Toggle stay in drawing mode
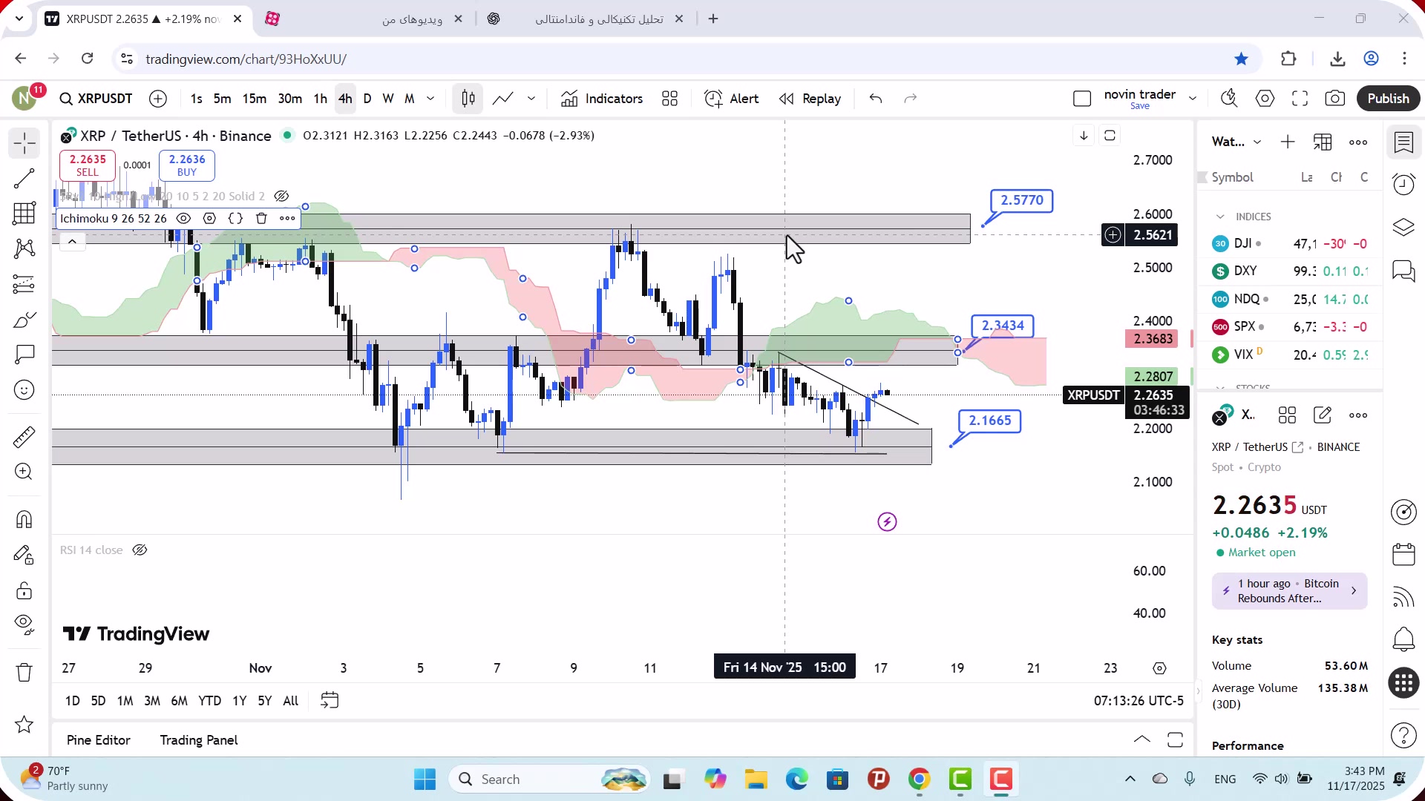 pyautogui.click(x=24, y=555)
